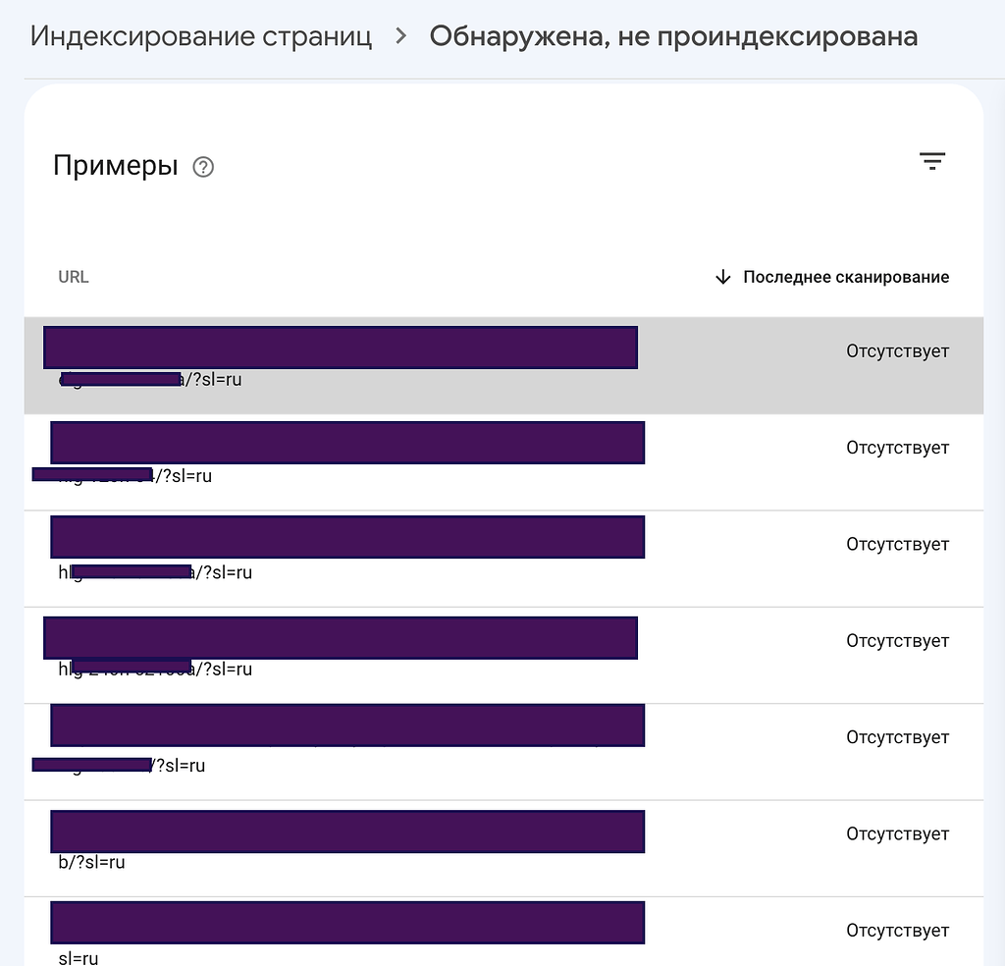The height and width of the screenshot is (966, 1005).
Task: Sort table by Последнее сканирование column
Action: pos(846,277)
